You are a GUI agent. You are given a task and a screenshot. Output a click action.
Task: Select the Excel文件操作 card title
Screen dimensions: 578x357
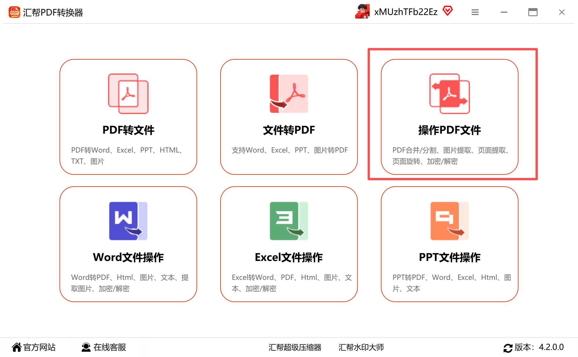pos(289,257)
